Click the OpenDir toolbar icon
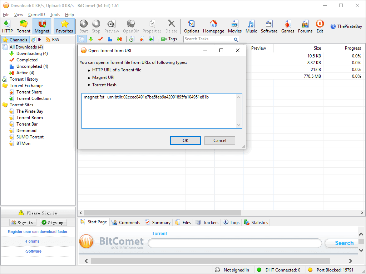Image resolution: width=366 pixels, height=274 pixels. (x=131, y=26)
